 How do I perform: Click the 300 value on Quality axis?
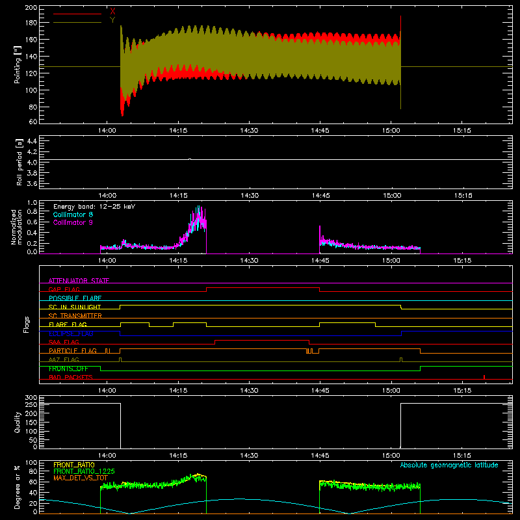click(x=31, y=398)
